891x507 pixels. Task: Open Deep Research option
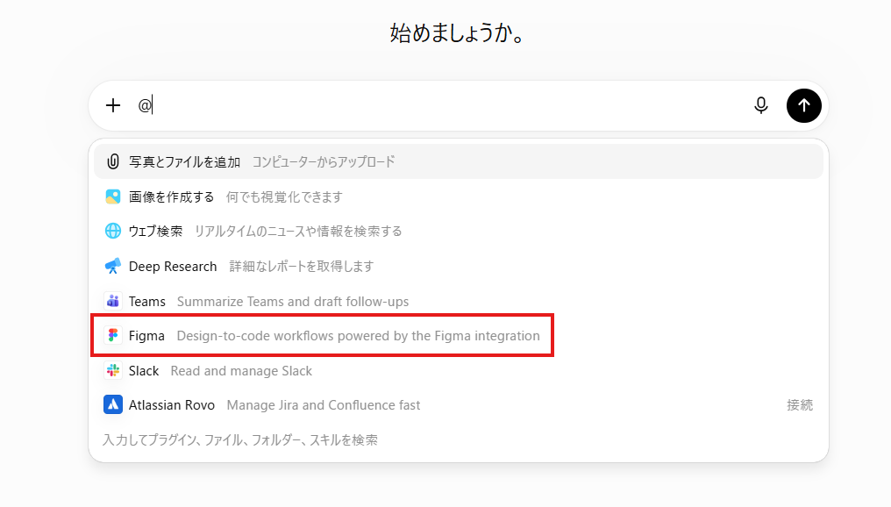pos(459,266)
